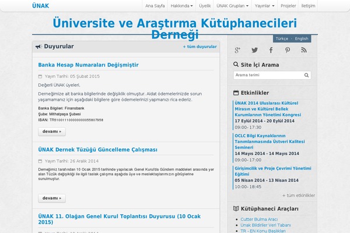Click devamı button under Tüzüğü Güncelleme announcement

(x=52, y=198)
